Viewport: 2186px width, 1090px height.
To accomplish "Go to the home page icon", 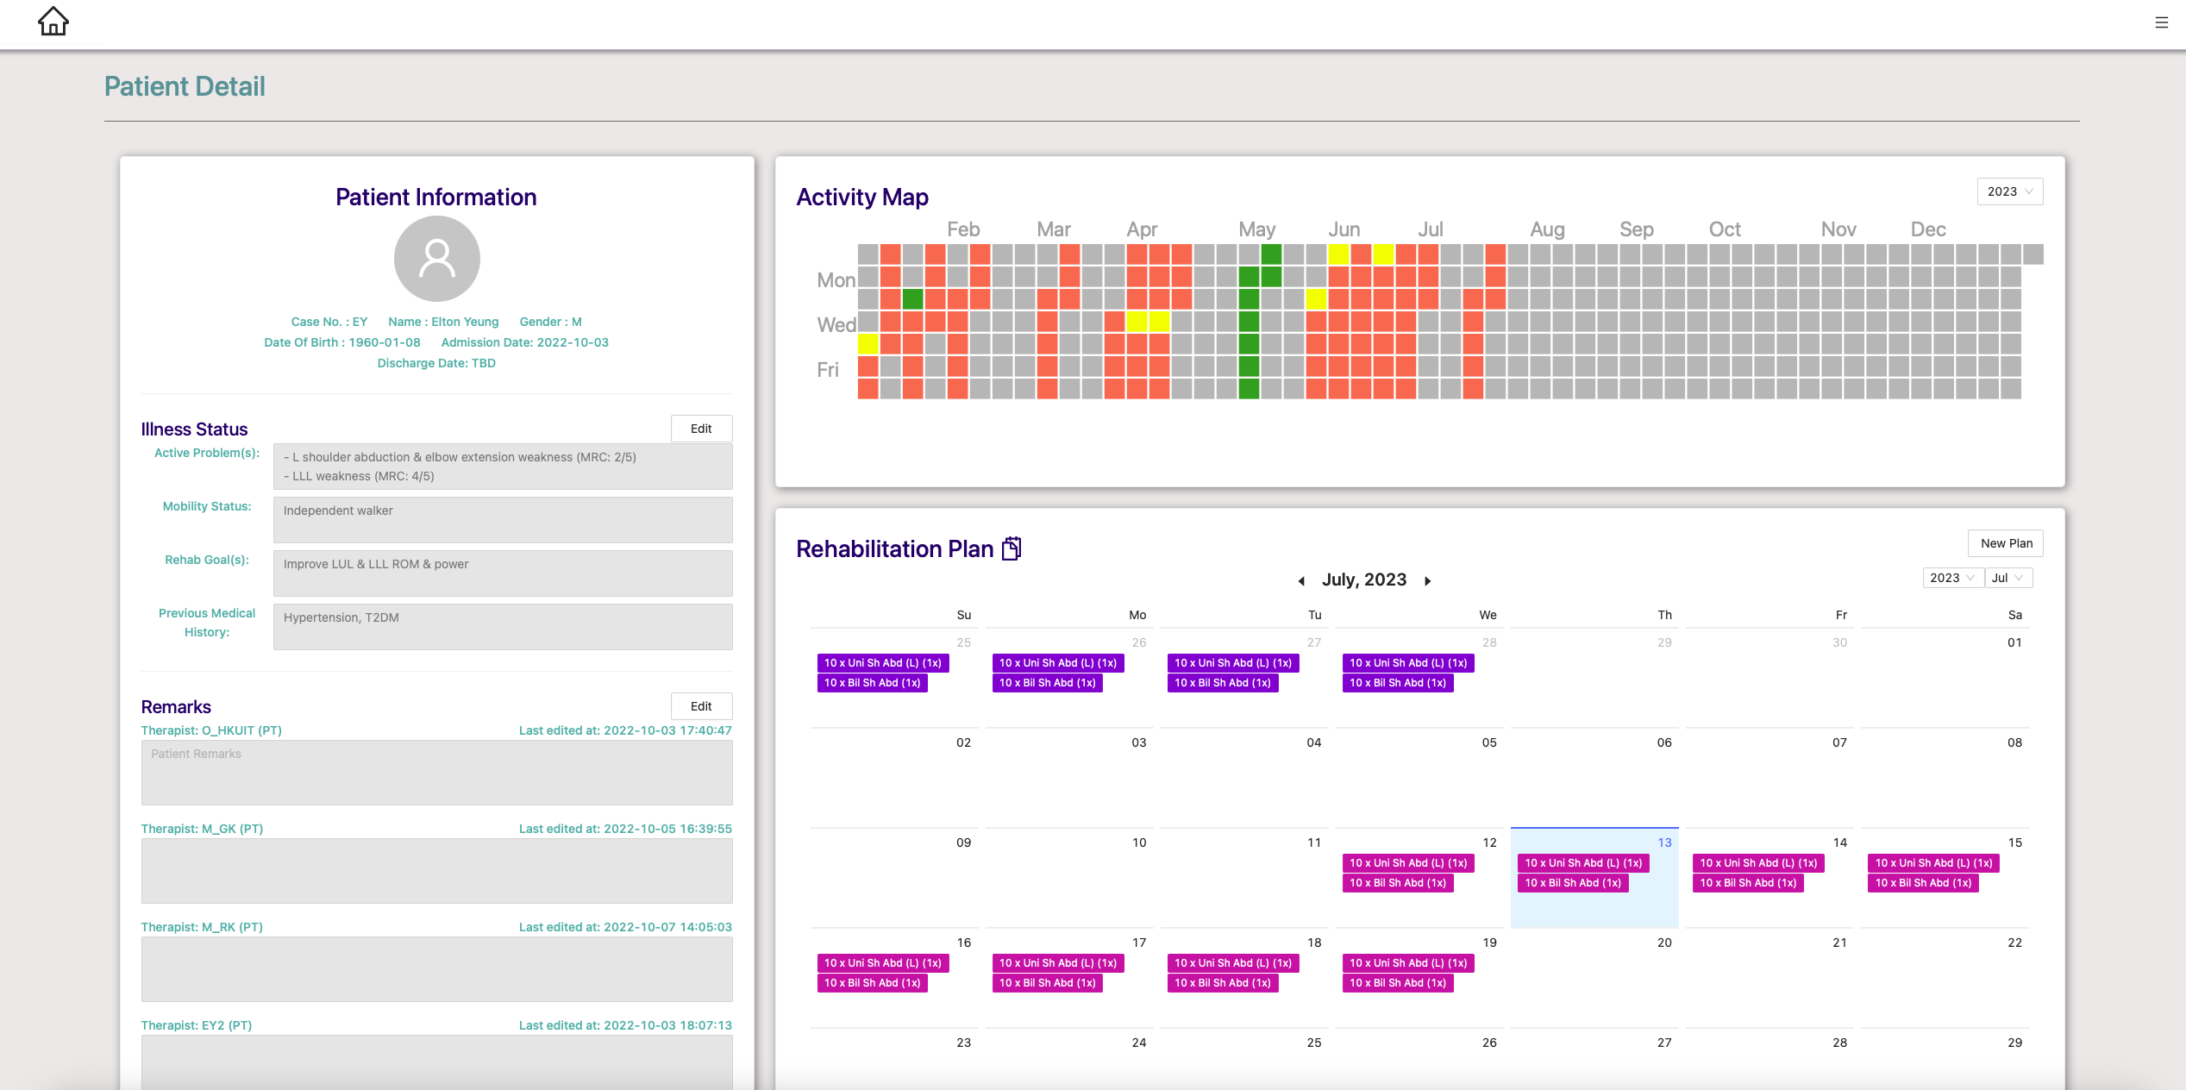I will [53, 22].
